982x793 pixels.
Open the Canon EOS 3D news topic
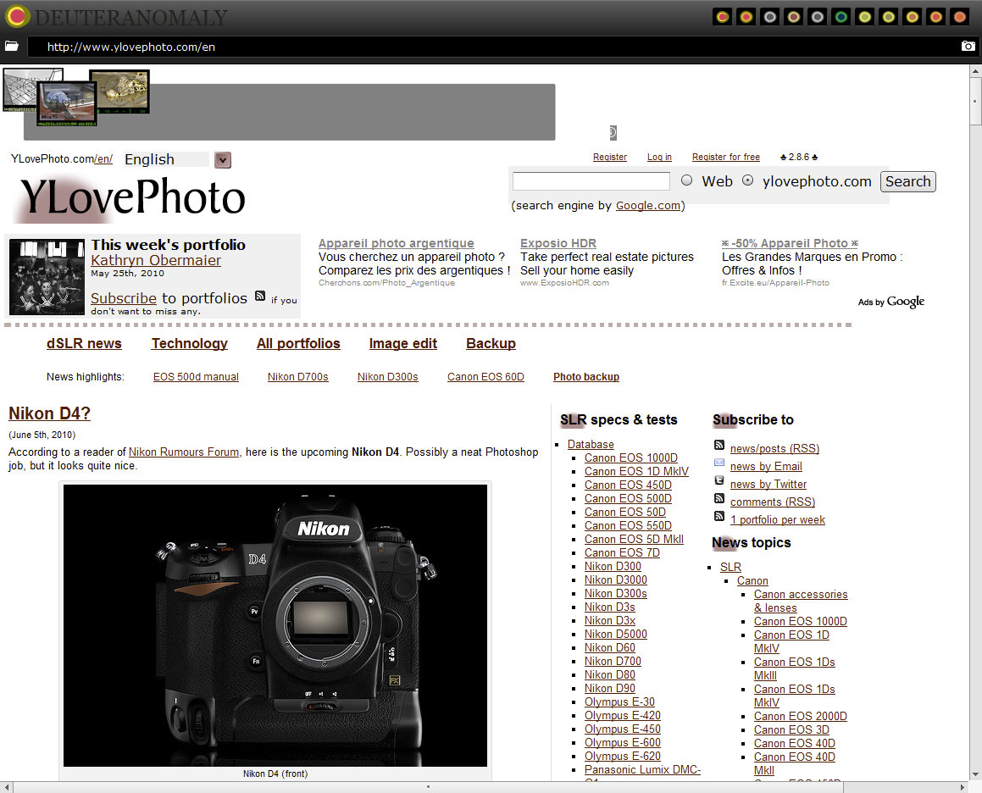point(791,729)
